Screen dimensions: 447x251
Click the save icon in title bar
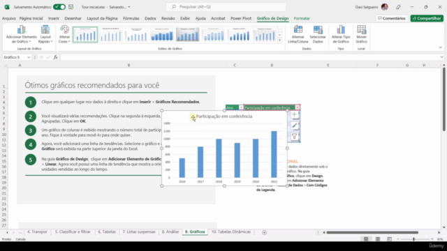(x=71, y=7)
